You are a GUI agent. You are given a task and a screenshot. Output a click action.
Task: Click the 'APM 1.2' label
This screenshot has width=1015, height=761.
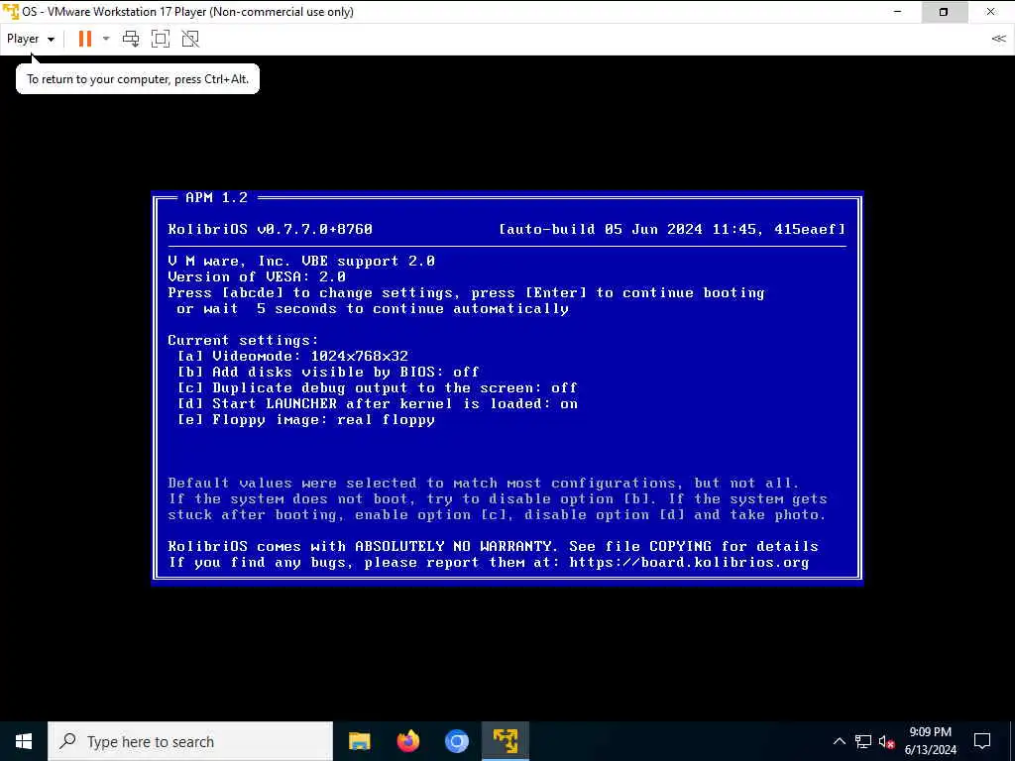tap(216, 198)
